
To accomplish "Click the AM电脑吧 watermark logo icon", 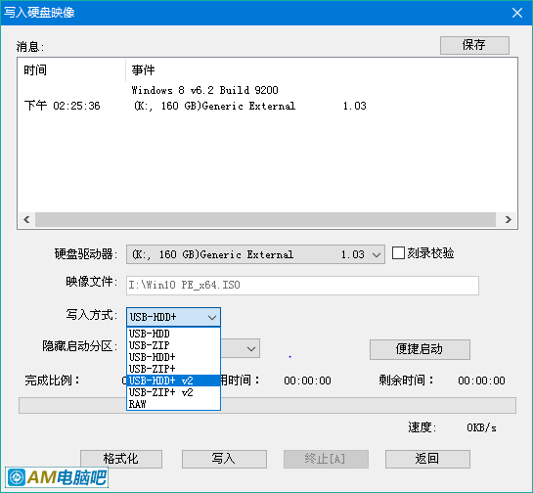I will pyautogui.click(x=17, y=477).
